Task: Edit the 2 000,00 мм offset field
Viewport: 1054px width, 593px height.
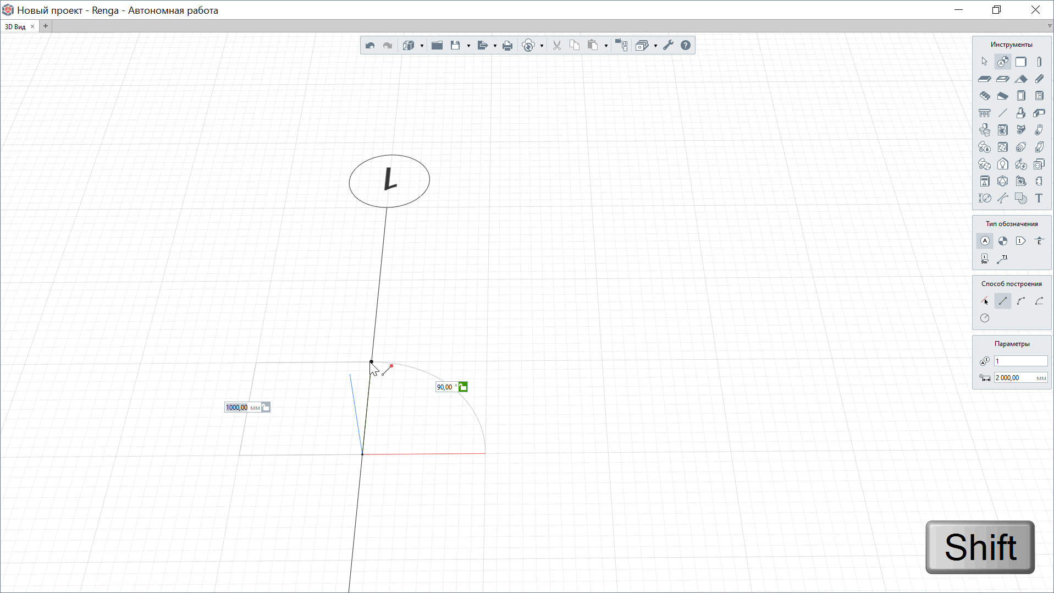Action: point(1020,378)
